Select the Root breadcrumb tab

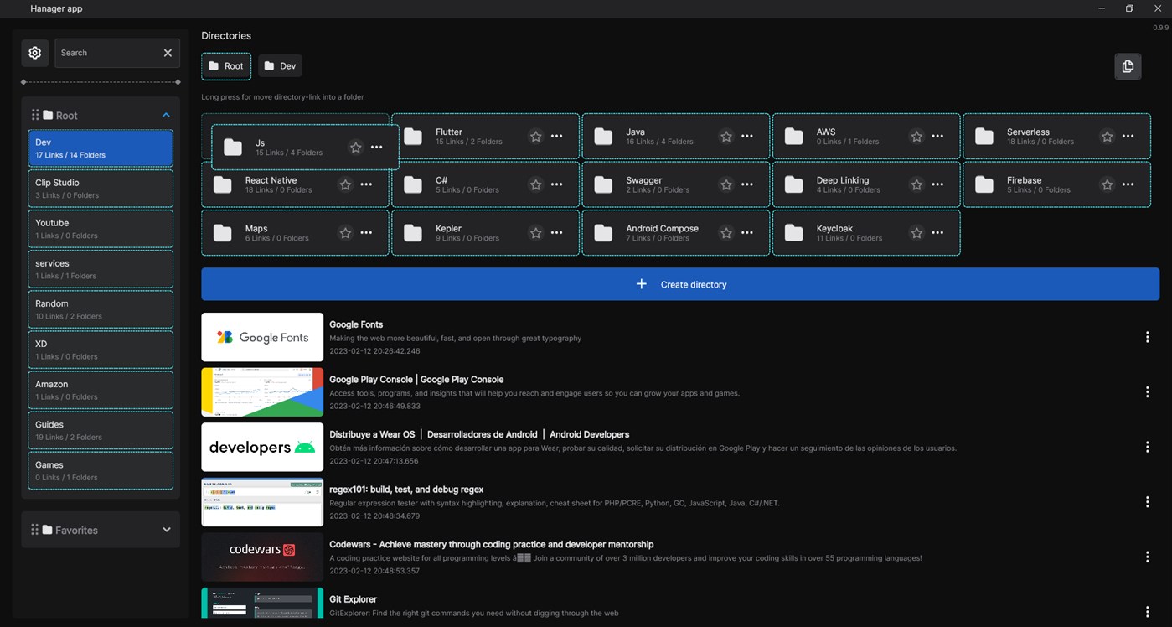(x=226, y=66)
